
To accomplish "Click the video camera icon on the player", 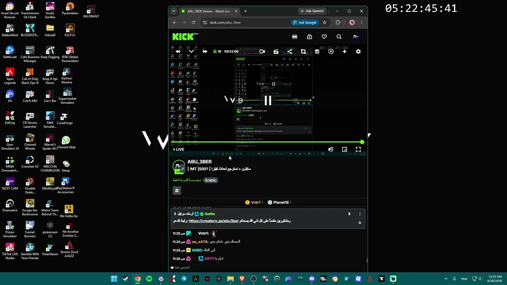I will 262,51.
